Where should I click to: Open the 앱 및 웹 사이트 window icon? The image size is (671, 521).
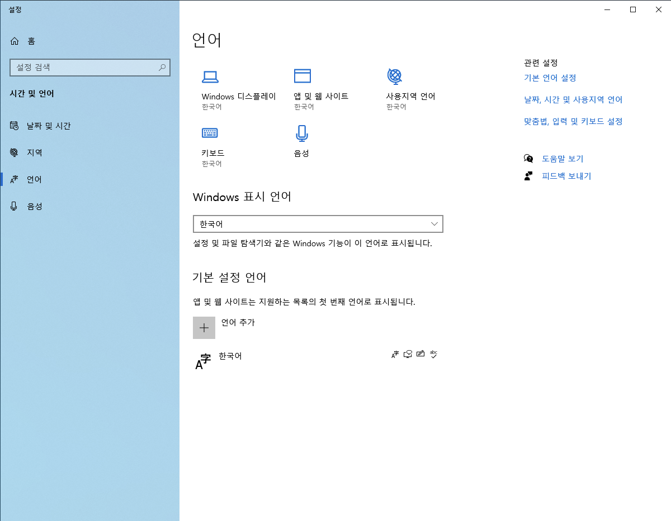303,76
